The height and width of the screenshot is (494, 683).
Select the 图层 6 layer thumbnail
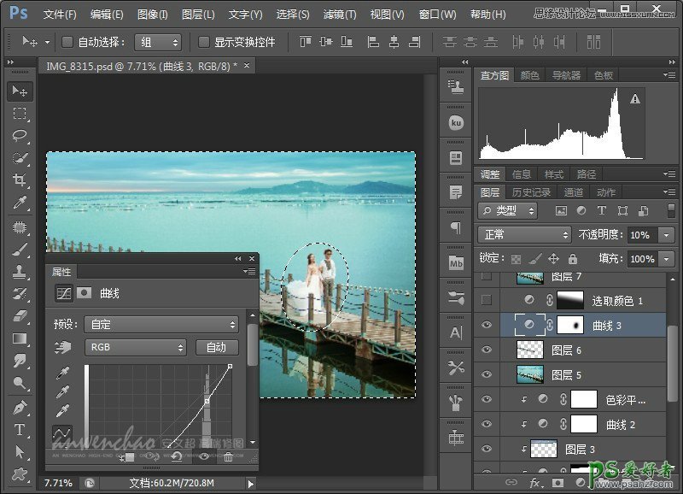pos(531,350)
